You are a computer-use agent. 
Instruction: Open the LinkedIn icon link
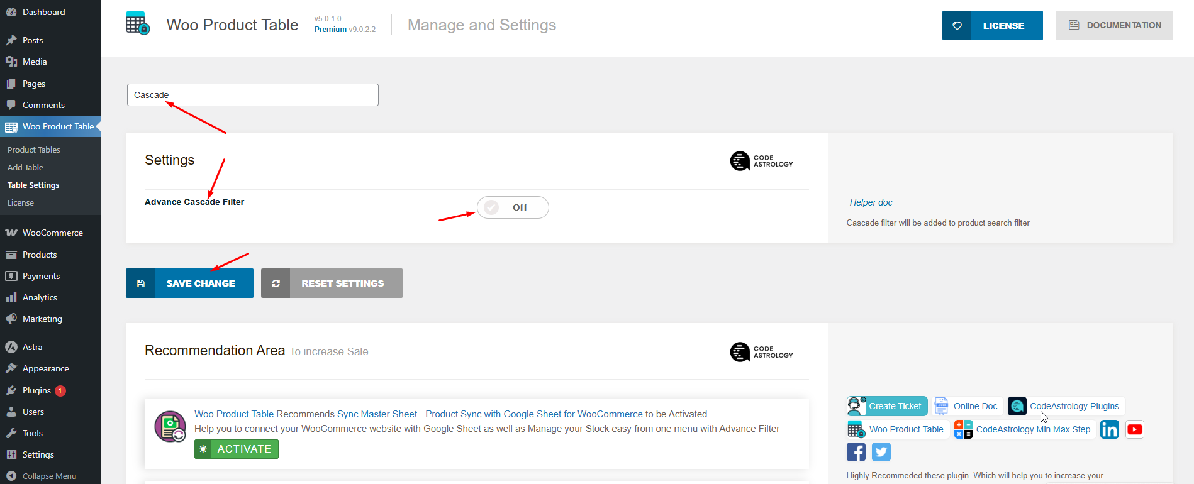point(1110,429)
